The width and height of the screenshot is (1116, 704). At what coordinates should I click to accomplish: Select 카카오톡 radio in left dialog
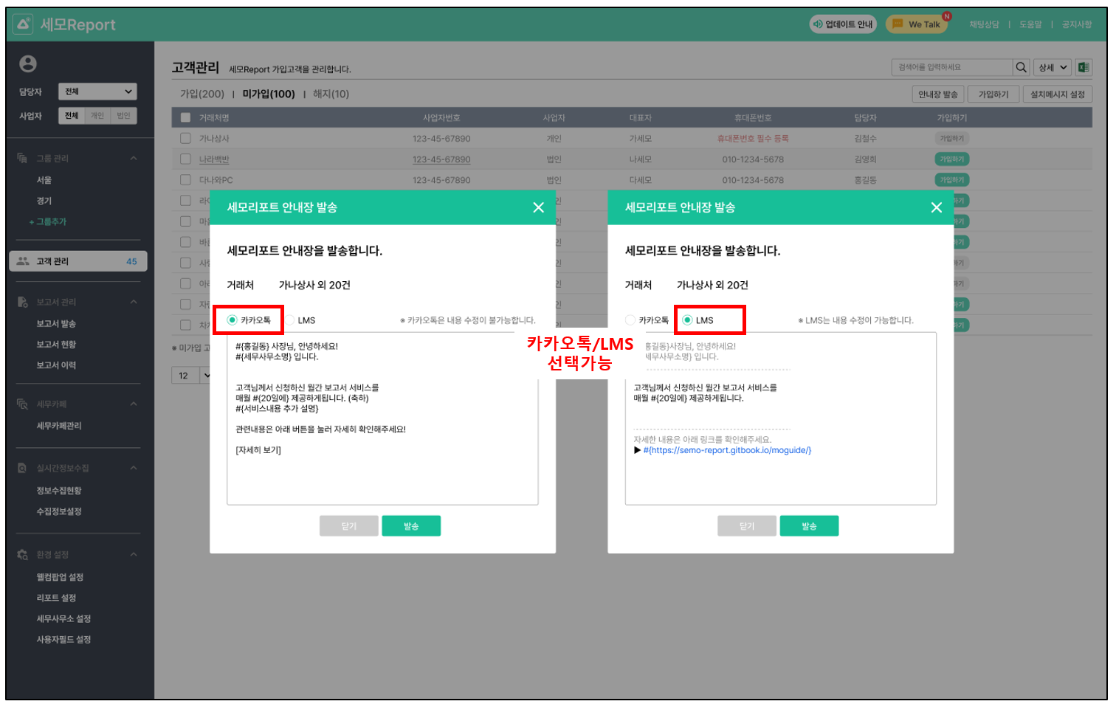click(232, 320)
